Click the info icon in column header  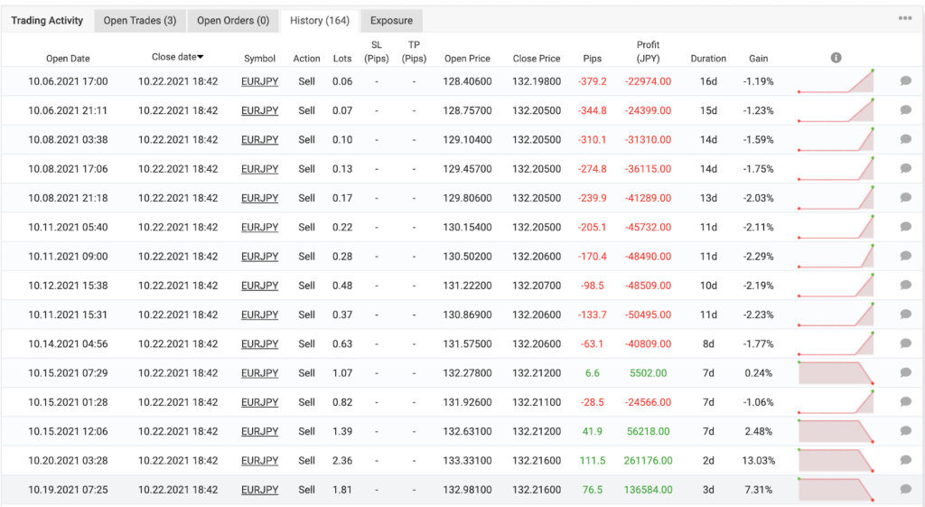(836, 58)
